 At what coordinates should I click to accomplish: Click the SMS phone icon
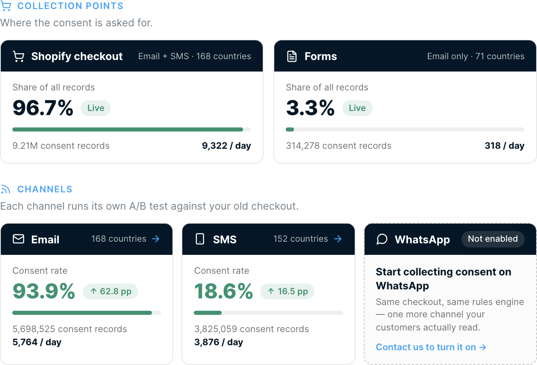(x=200, y=239)
